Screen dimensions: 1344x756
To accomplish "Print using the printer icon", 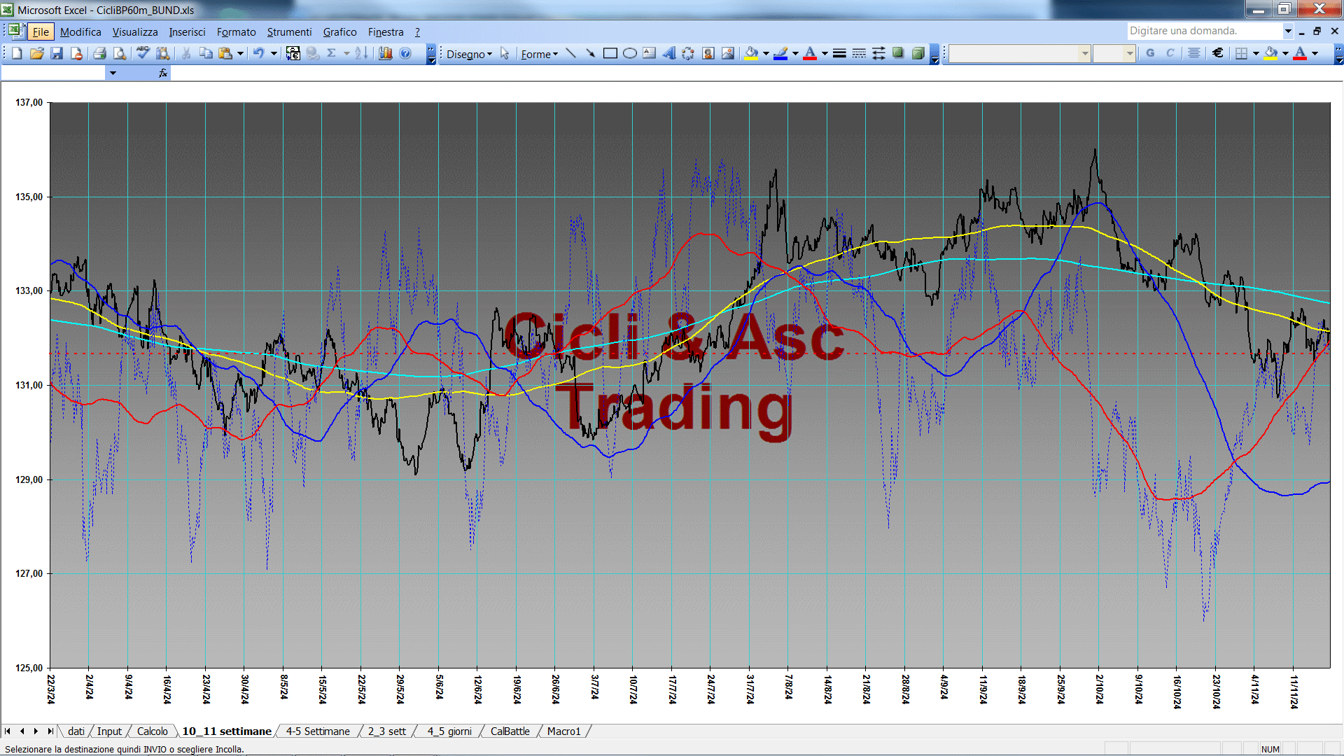I will 100,53.
